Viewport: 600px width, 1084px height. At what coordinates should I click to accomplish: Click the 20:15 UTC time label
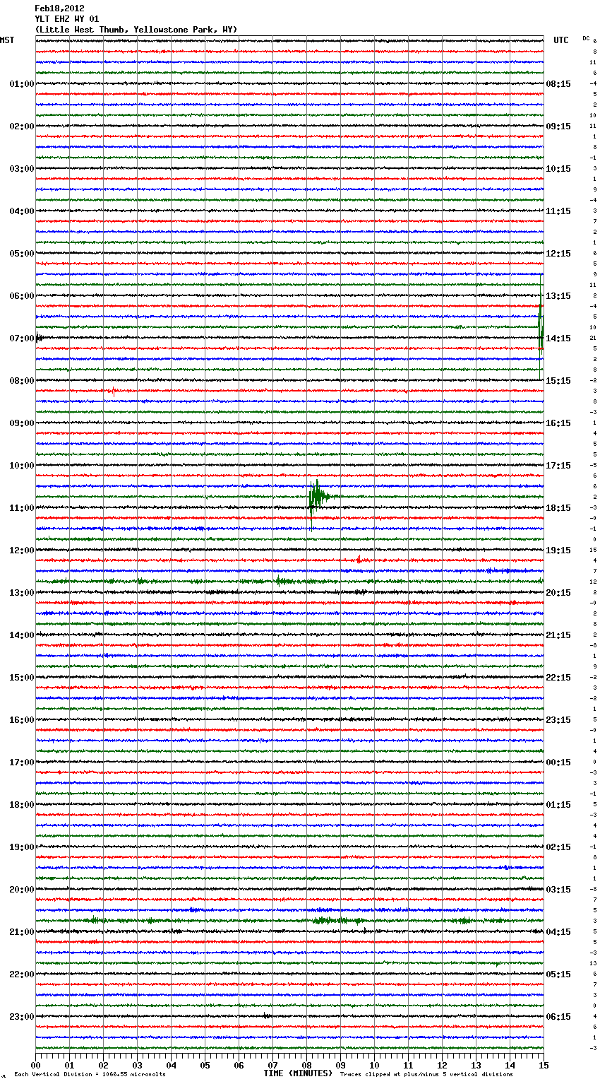pos(558,593)
